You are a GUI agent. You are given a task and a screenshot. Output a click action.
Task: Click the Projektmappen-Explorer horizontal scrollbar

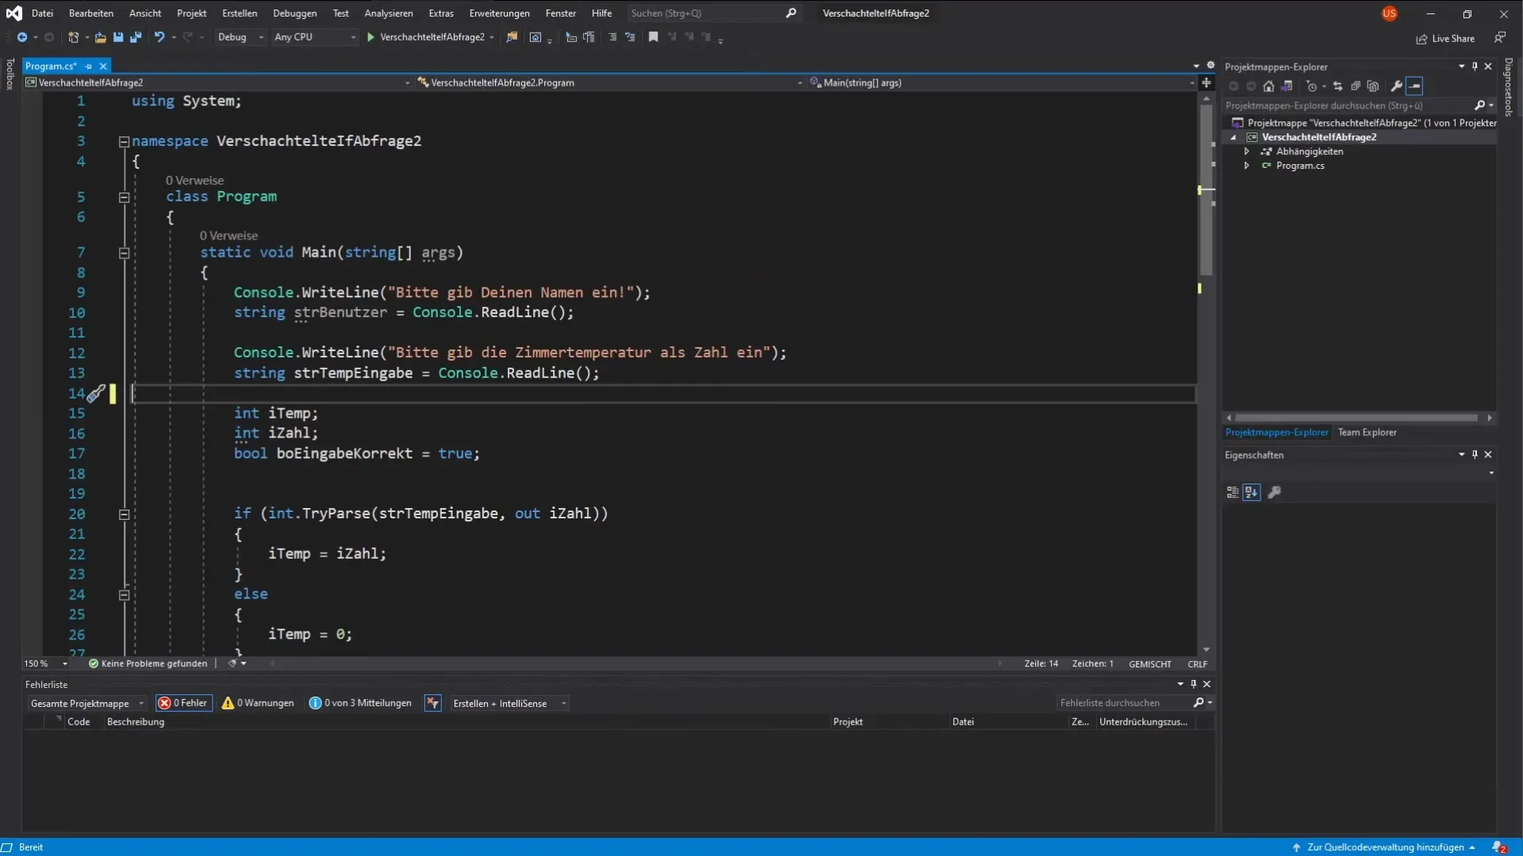pos(1356,418)
